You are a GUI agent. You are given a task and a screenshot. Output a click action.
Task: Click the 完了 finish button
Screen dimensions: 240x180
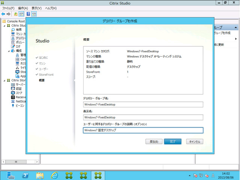coord(172,142)
